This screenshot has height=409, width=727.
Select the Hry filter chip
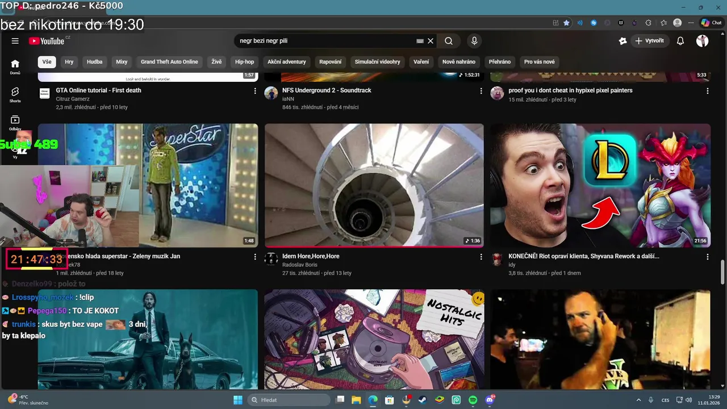click(69, 62)
